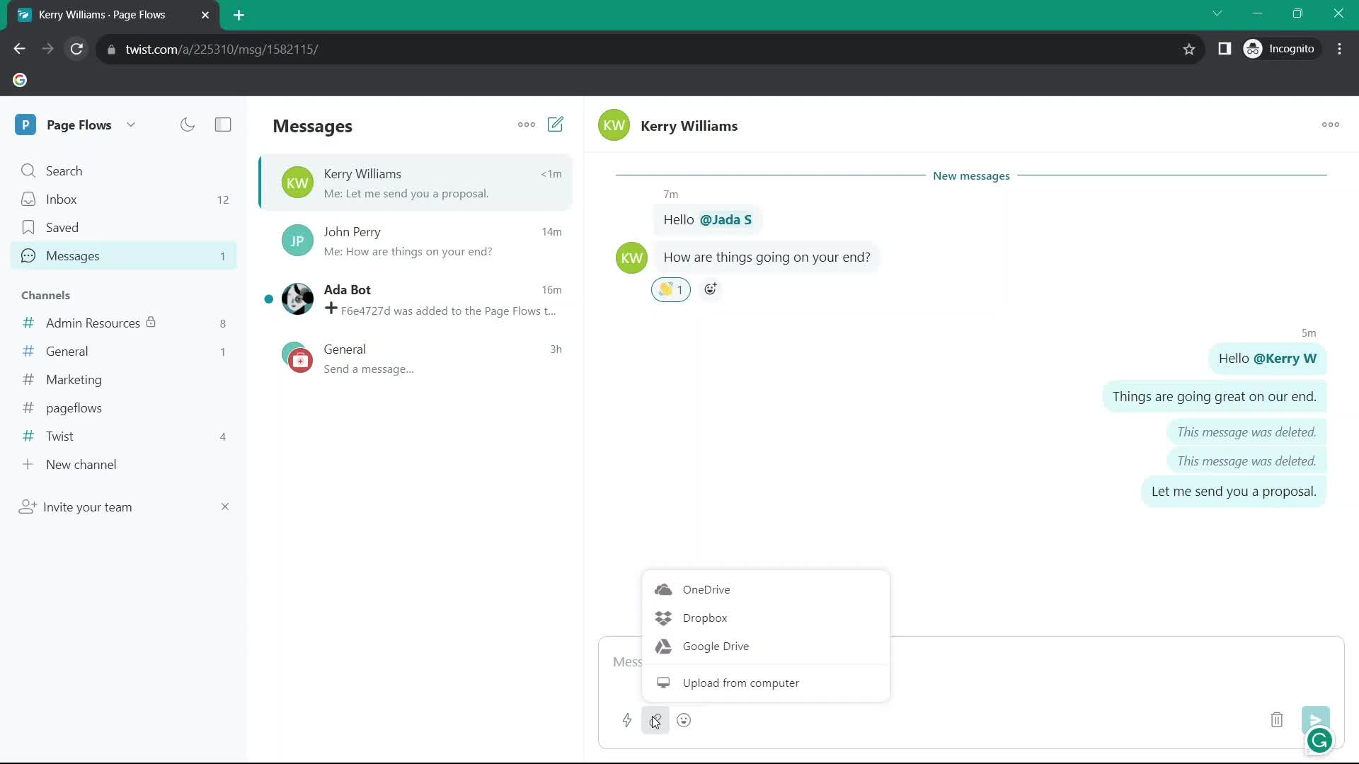Screen dimensions: 1359x764
Task: Click the three-dot options menu icon
Action: pyautogui.click(x=527, y=124)
